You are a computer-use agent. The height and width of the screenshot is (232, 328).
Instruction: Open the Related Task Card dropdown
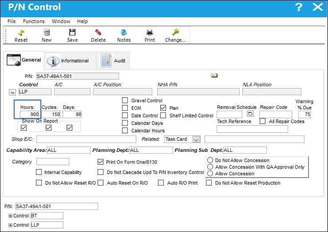pos(196,139)
